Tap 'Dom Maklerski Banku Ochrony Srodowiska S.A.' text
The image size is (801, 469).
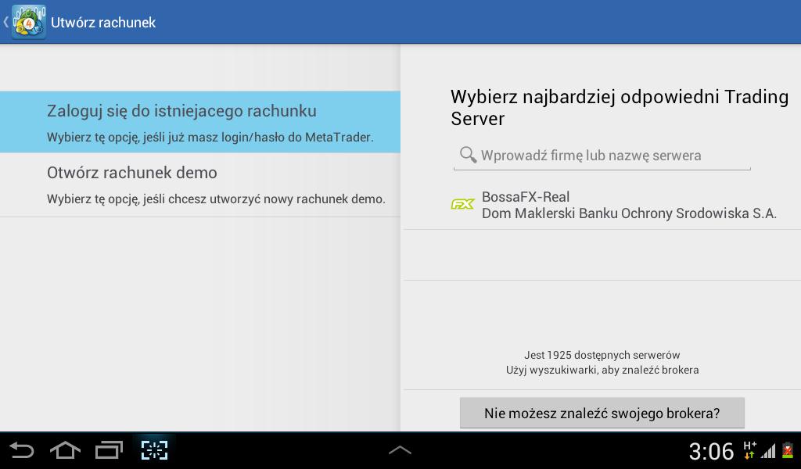coord(629,213)
